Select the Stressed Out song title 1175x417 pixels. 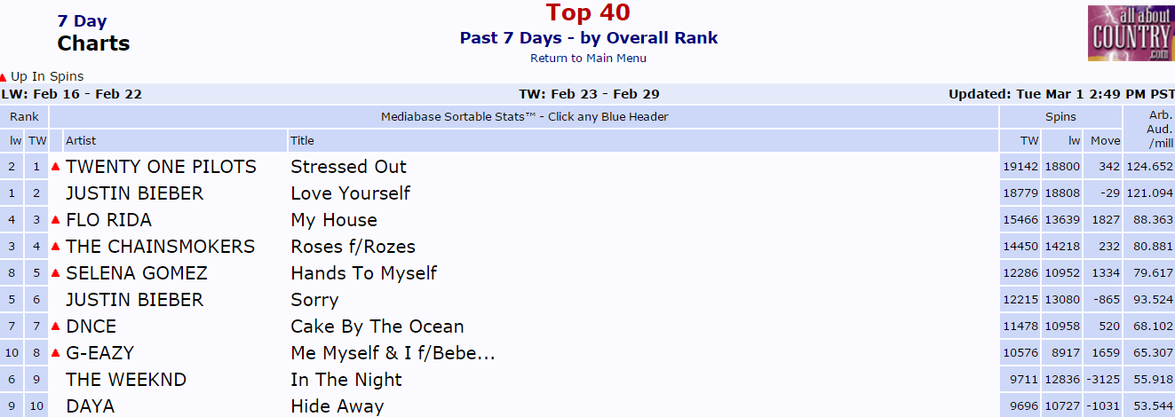click(x=348, y=167)
